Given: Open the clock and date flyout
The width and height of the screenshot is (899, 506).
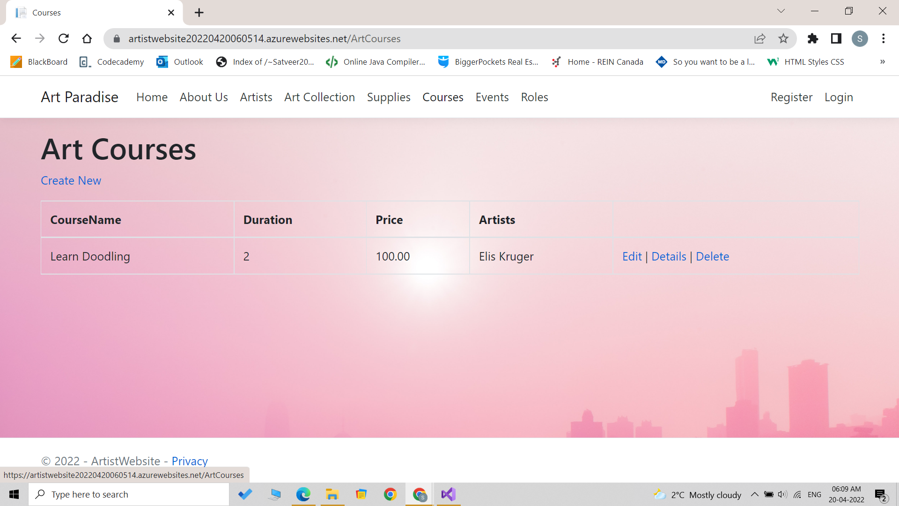Looking at the screenshot, I should 847,494.
